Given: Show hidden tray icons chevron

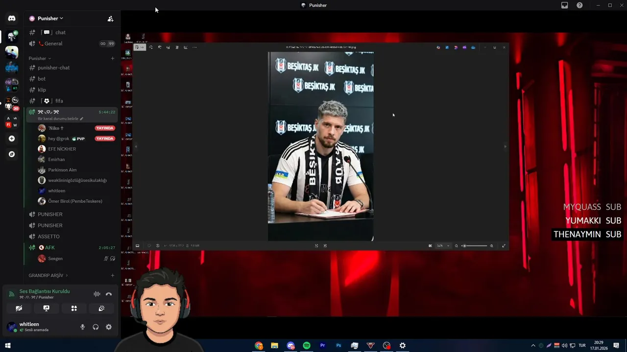Looking at the screenshot, I should (533, 346).
